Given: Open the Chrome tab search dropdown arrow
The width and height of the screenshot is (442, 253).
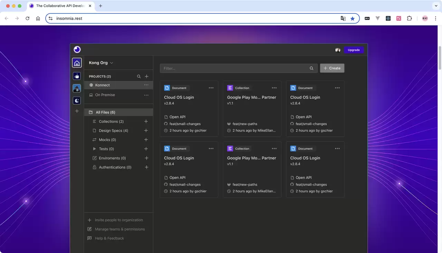Looking at the screenshot, I should tap(436, 6).
